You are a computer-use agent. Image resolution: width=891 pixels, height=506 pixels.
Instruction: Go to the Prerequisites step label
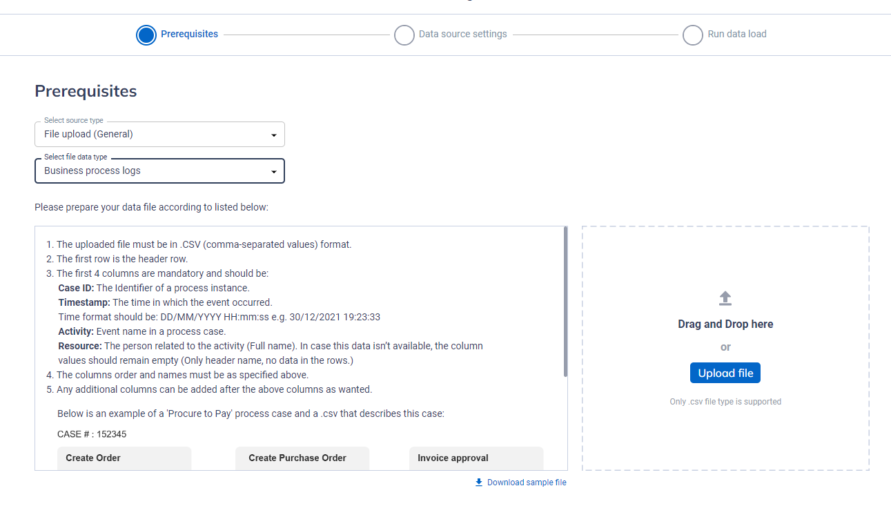189,34
